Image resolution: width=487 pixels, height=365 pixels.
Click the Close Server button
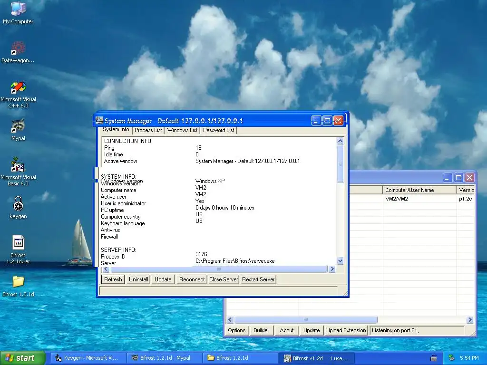224,279
